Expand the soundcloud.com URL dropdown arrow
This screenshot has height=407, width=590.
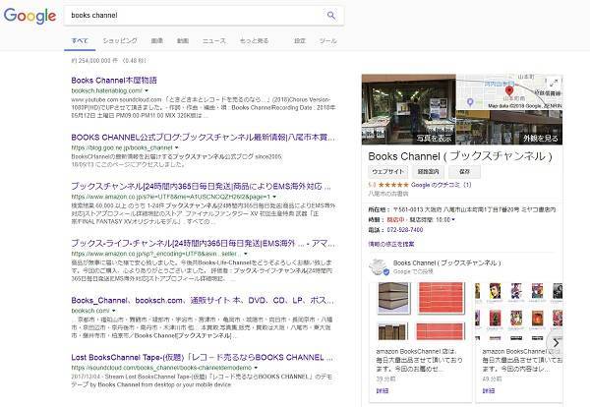256,368
